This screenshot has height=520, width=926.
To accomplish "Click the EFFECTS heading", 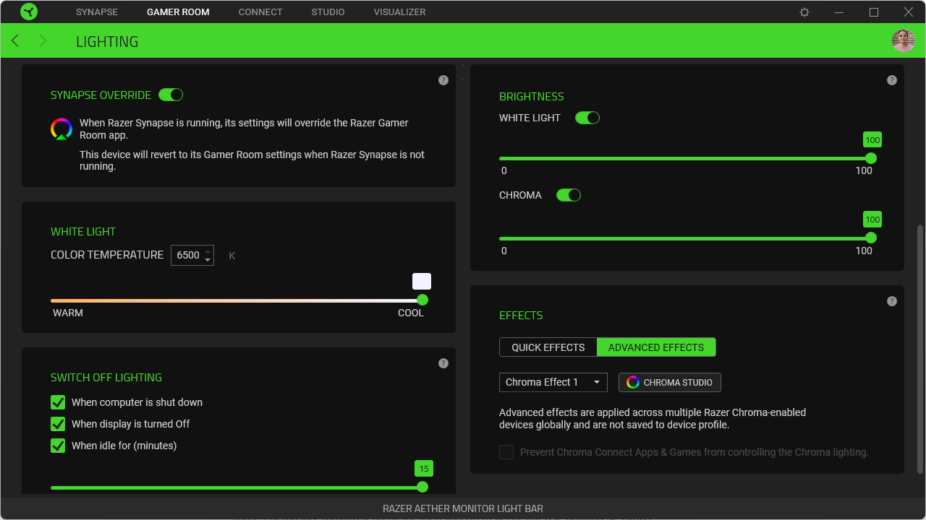I will pyautogui.click(x=521, y=315).
